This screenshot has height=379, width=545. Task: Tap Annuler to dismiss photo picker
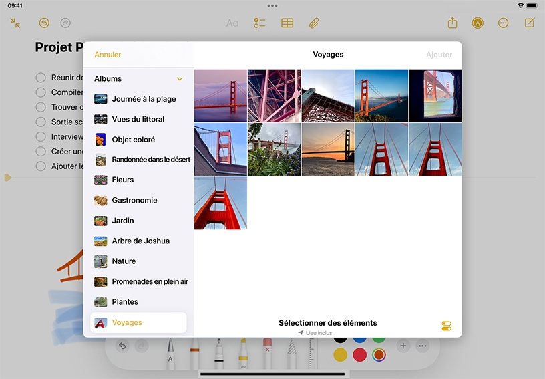tap(108, 55)
